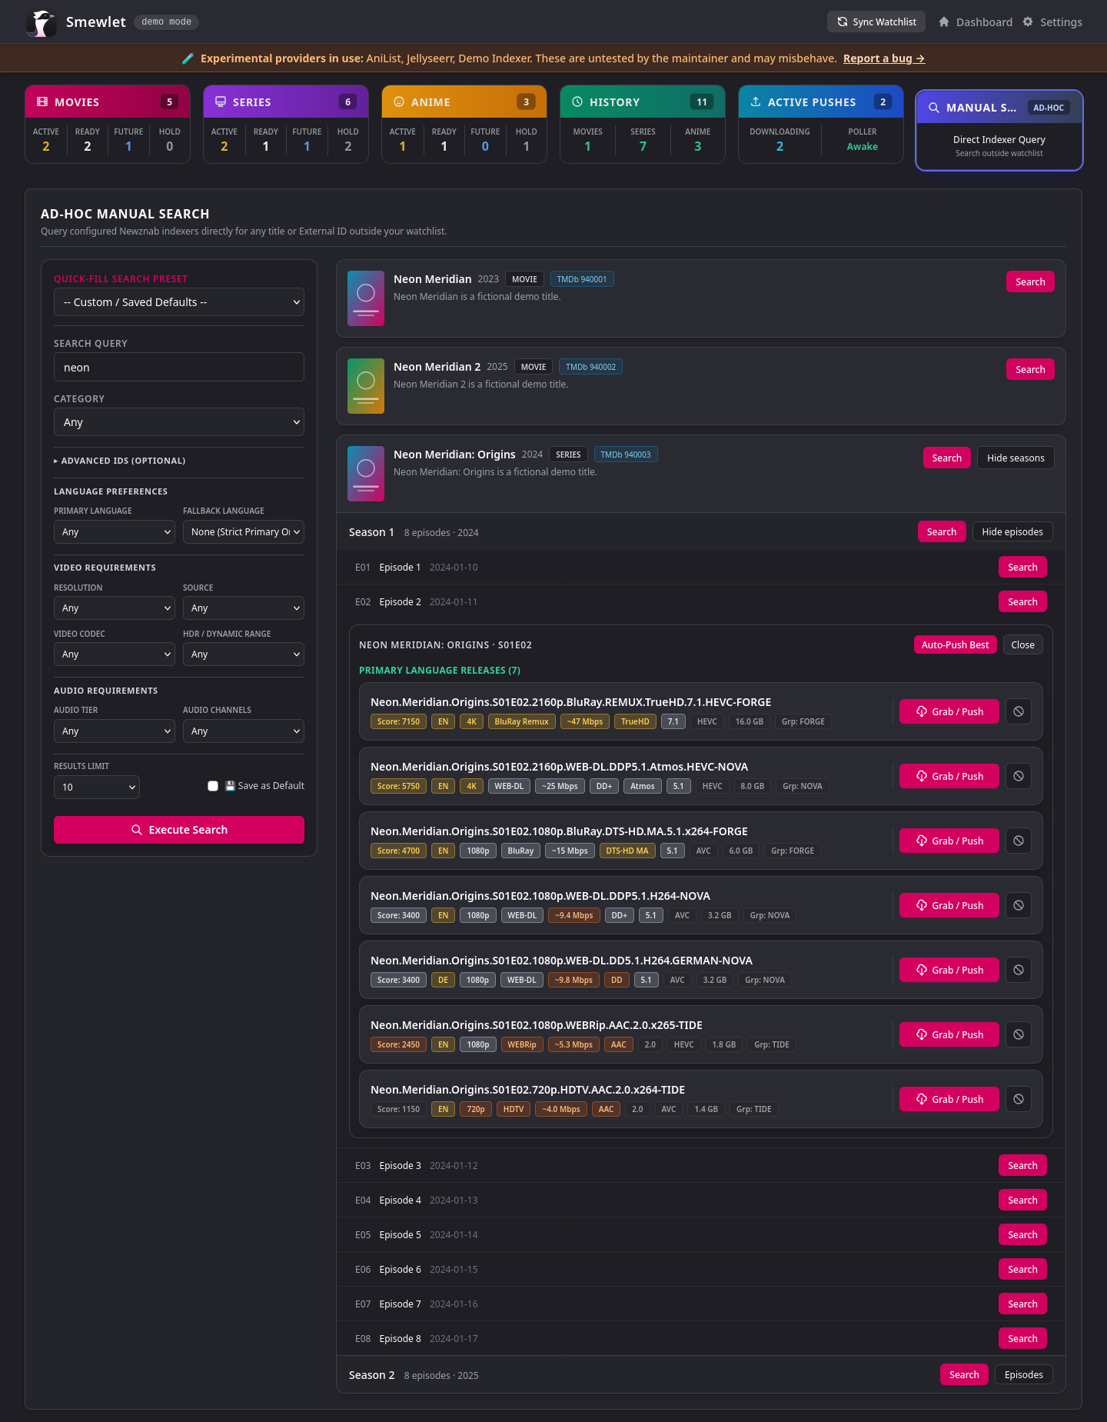Open the HDR / Dynamic Range dropdown
Image resolution: width=1107 pixels, height=1422 pixels.
click(x=244, y=654)
